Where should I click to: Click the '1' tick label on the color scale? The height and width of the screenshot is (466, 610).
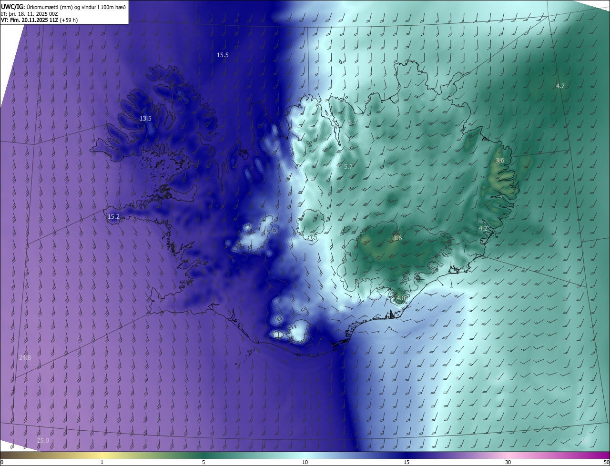click(102, 463)
